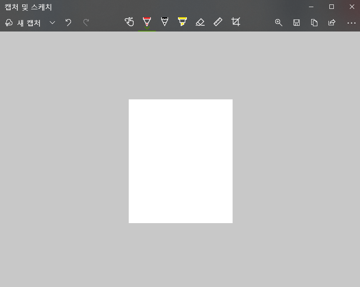
Task: Save the snip with floppy icon
Action: coord(297,23)
